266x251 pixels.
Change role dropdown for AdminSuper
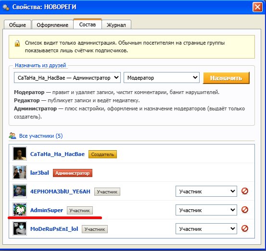(206, 210)
